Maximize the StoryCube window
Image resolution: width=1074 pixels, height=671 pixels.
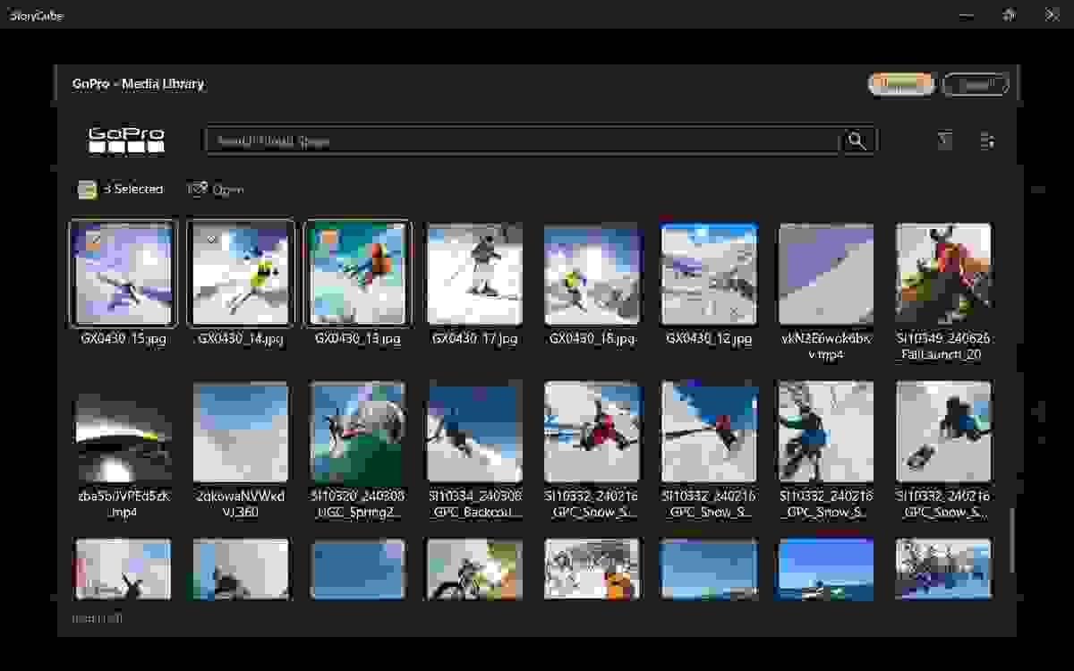[x=1009, y=14]
